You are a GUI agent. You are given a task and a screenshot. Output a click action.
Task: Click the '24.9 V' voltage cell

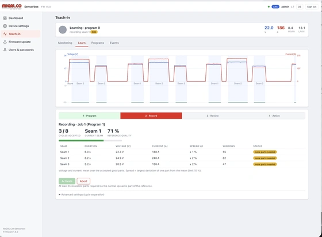120,158
